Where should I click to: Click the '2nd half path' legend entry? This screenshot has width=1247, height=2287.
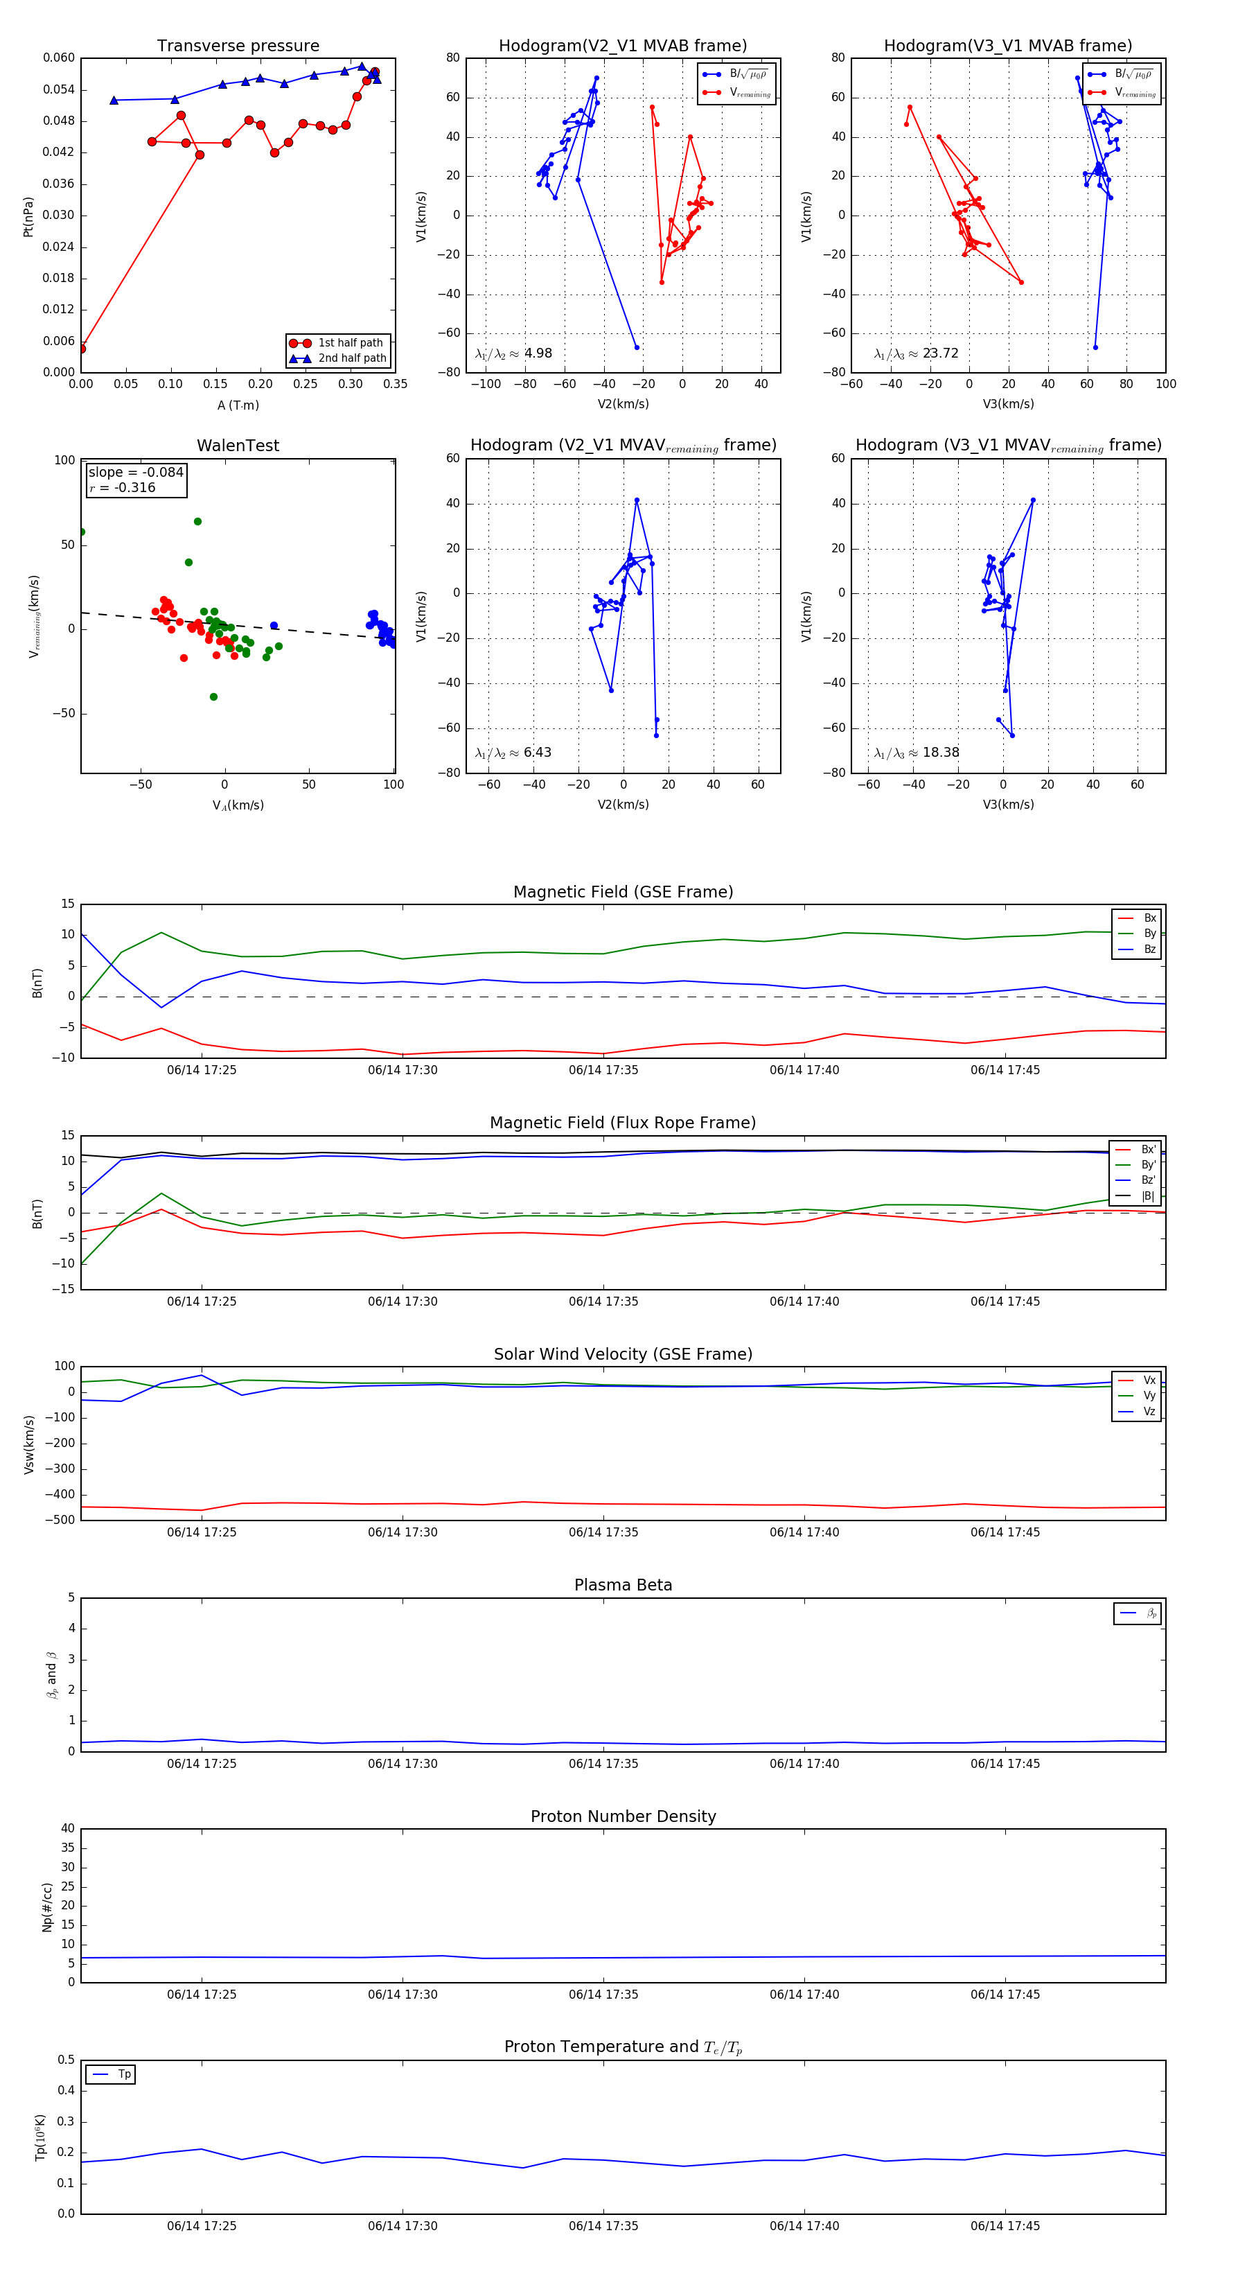point(338,359)
